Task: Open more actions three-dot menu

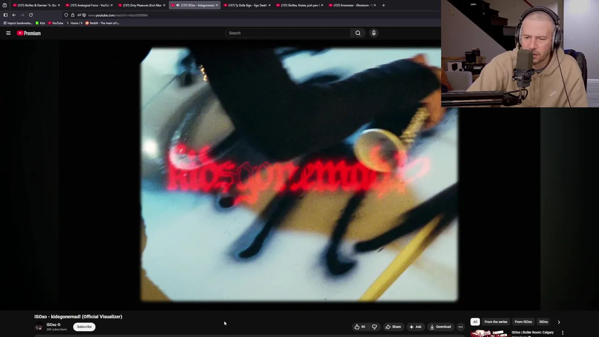Action: click(x=460, y=327)
